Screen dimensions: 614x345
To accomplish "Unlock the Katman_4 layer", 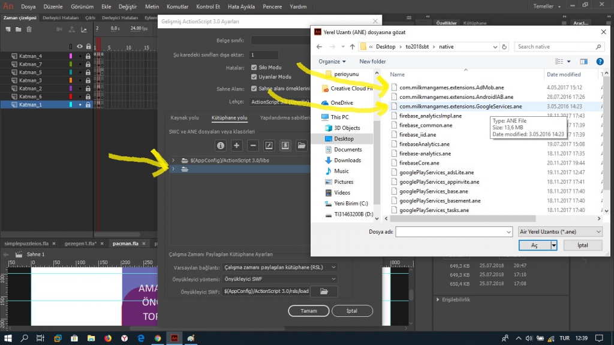I will 88,56.
